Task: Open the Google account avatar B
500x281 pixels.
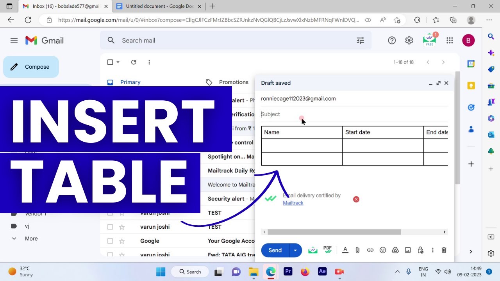Action: point(468,40)
